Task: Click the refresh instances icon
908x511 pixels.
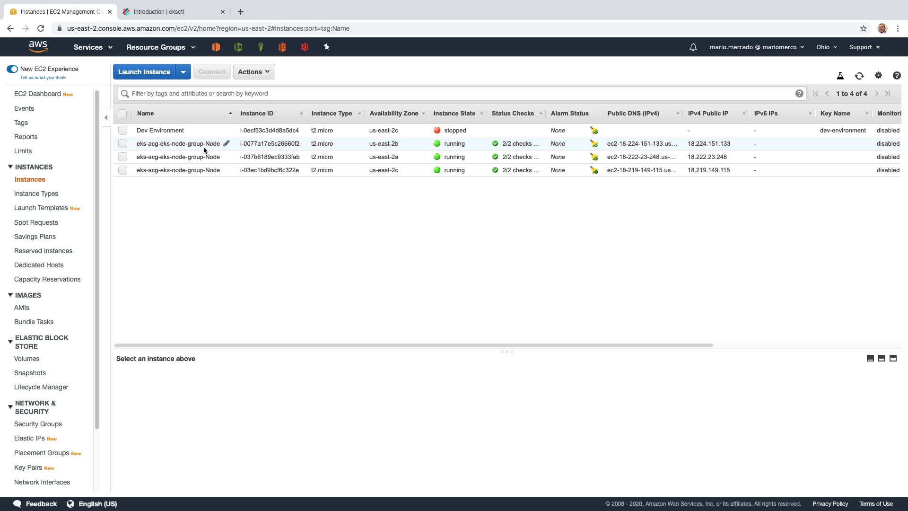Action: tap(859, 76)
